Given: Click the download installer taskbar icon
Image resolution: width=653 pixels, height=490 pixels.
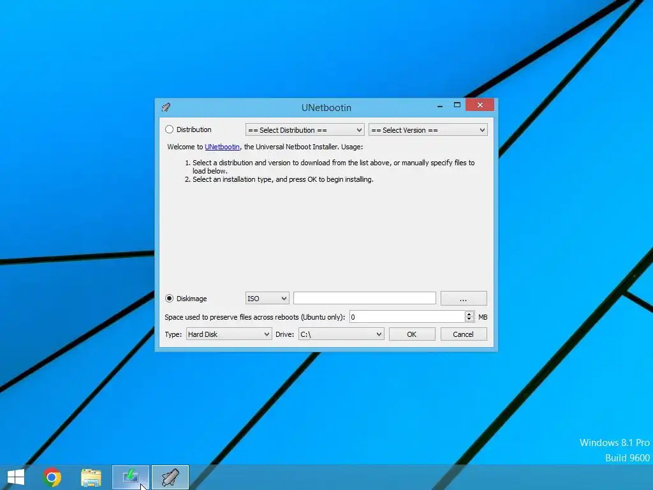Looking at the screenshot, I should (130, 477).
